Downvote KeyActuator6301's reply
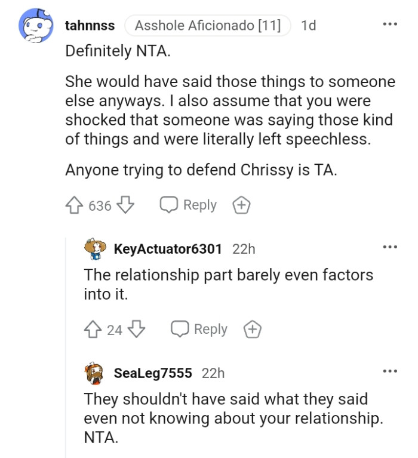The image size is (418, 458). (x=137, y=329)
